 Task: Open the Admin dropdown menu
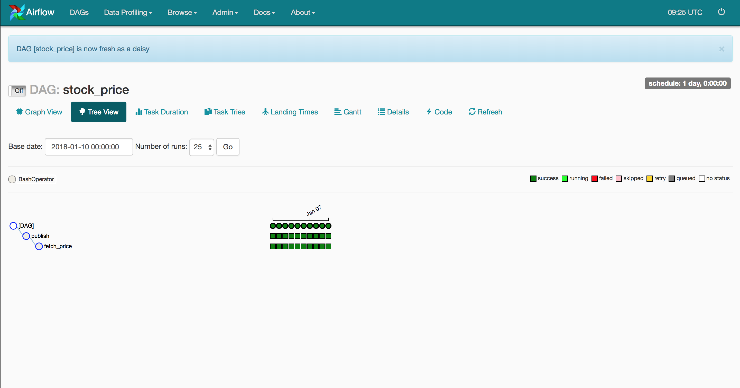(225, 12)
